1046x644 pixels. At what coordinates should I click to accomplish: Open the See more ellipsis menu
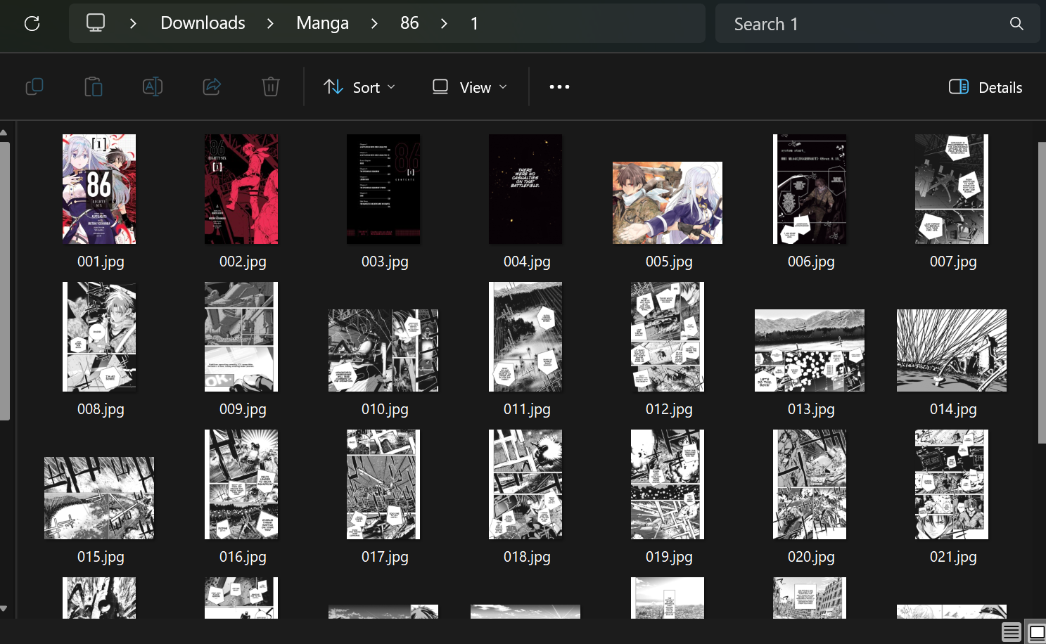tap(559, 87)
